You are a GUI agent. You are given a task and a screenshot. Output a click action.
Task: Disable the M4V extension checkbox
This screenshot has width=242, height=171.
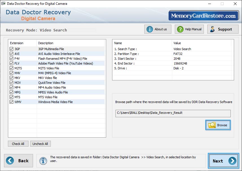pyautogui.click(x=11, y=73)
